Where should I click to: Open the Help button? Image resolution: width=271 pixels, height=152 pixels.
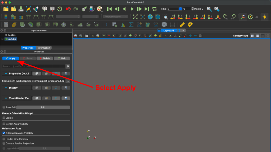click(62, 59)
